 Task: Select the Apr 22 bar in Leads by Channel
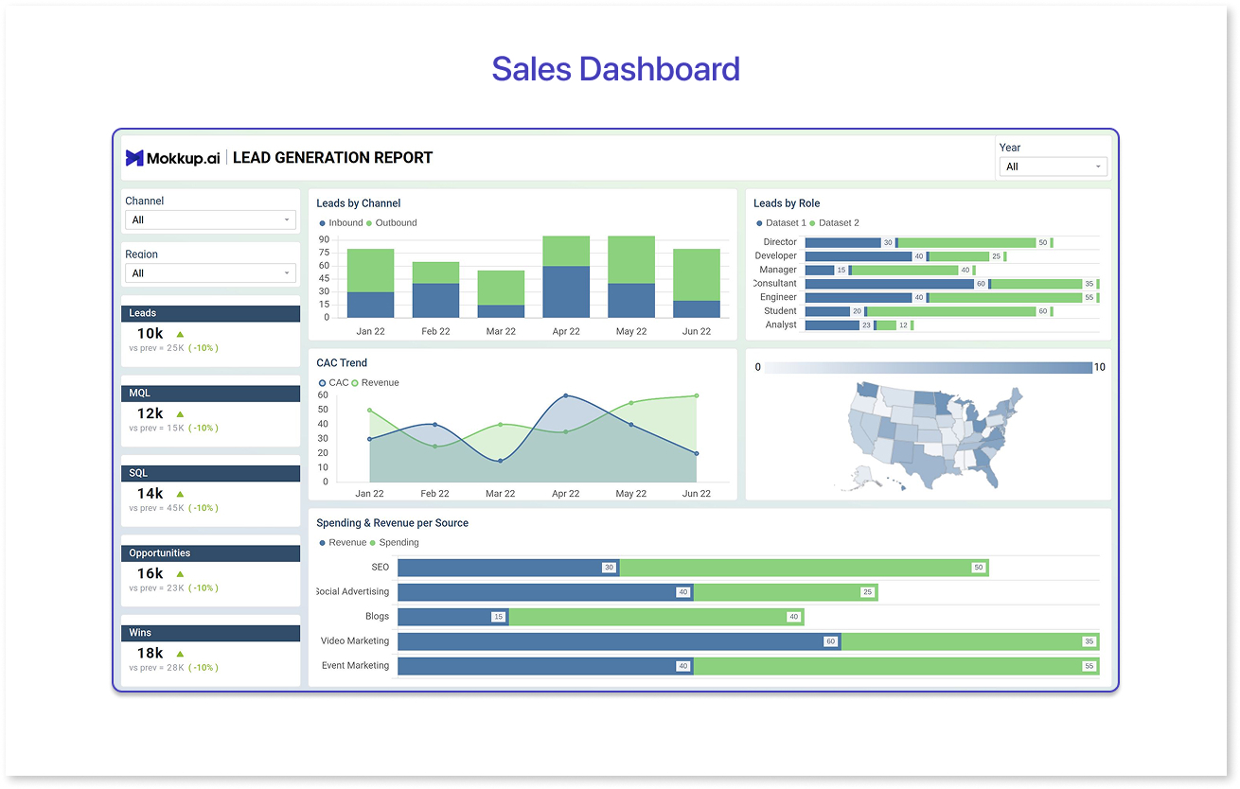click(x=566, y=276)
